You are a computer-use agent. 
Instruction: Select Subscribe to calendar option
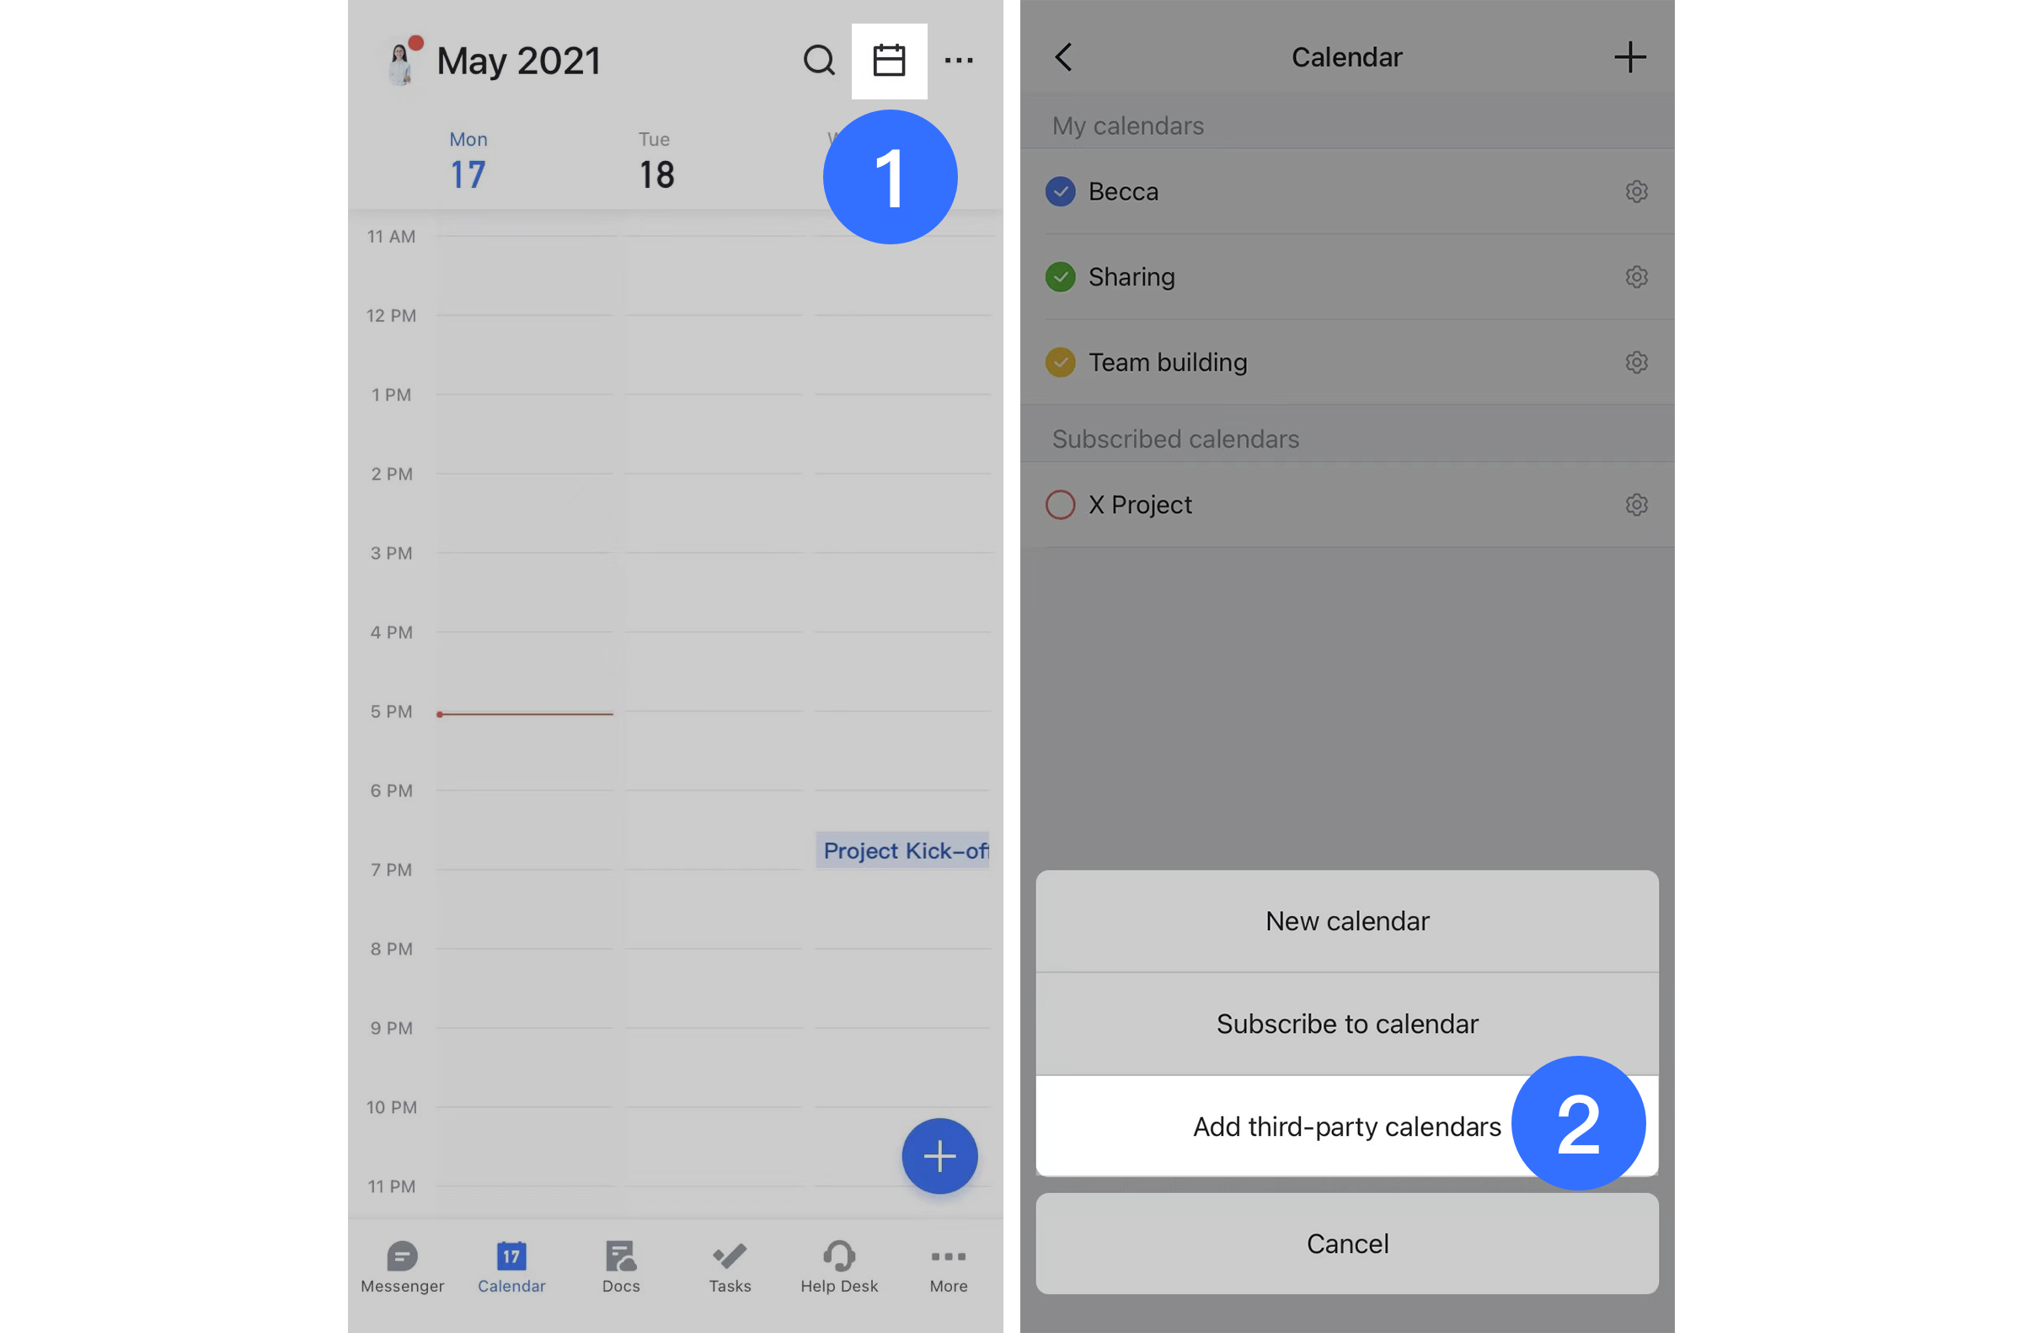click(1345, 1024)
